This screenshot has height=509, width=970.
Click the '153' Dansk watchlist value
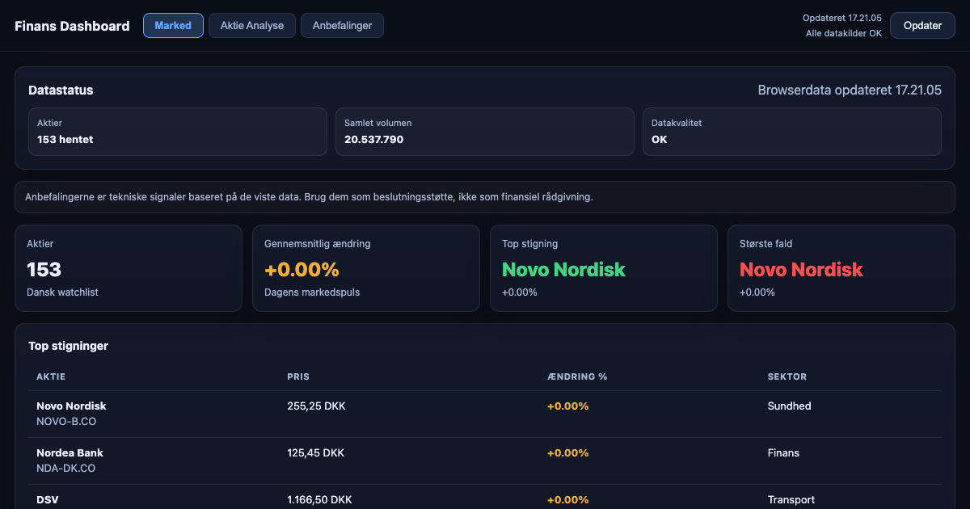(44, 269)
